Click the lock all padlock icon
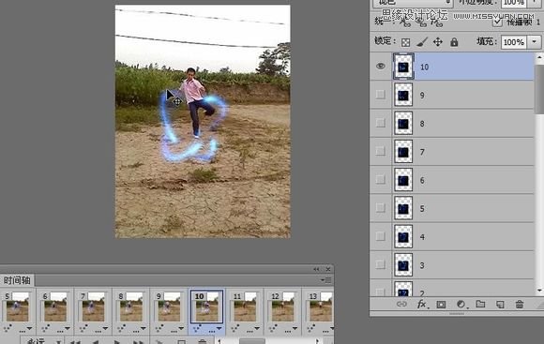Screen dimensions: 544x344 pyautogui.click(x=454, y=42)
